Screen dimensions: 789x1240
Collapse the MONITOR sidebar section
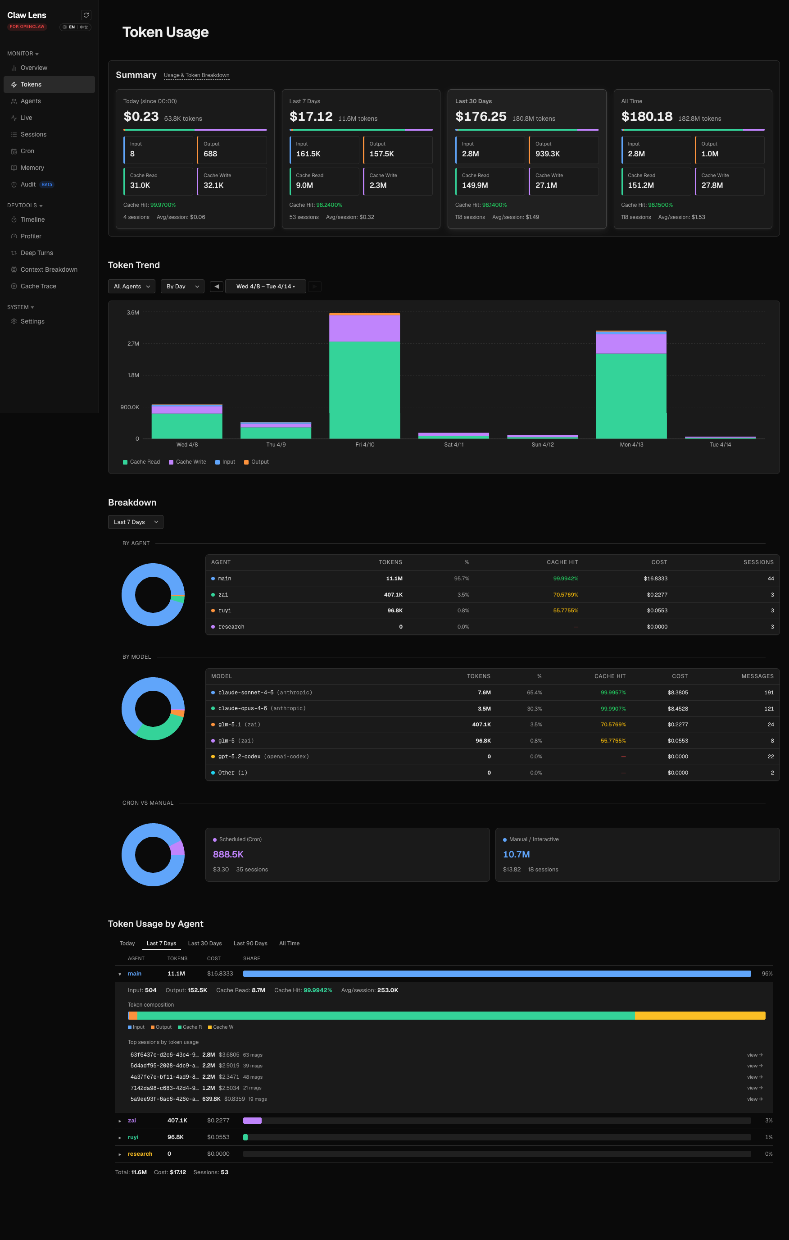click(23, 54)
